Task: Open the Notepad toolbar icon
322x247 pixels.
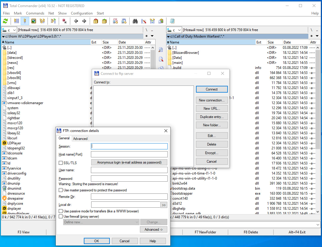Action: click(x=172, y=21)
